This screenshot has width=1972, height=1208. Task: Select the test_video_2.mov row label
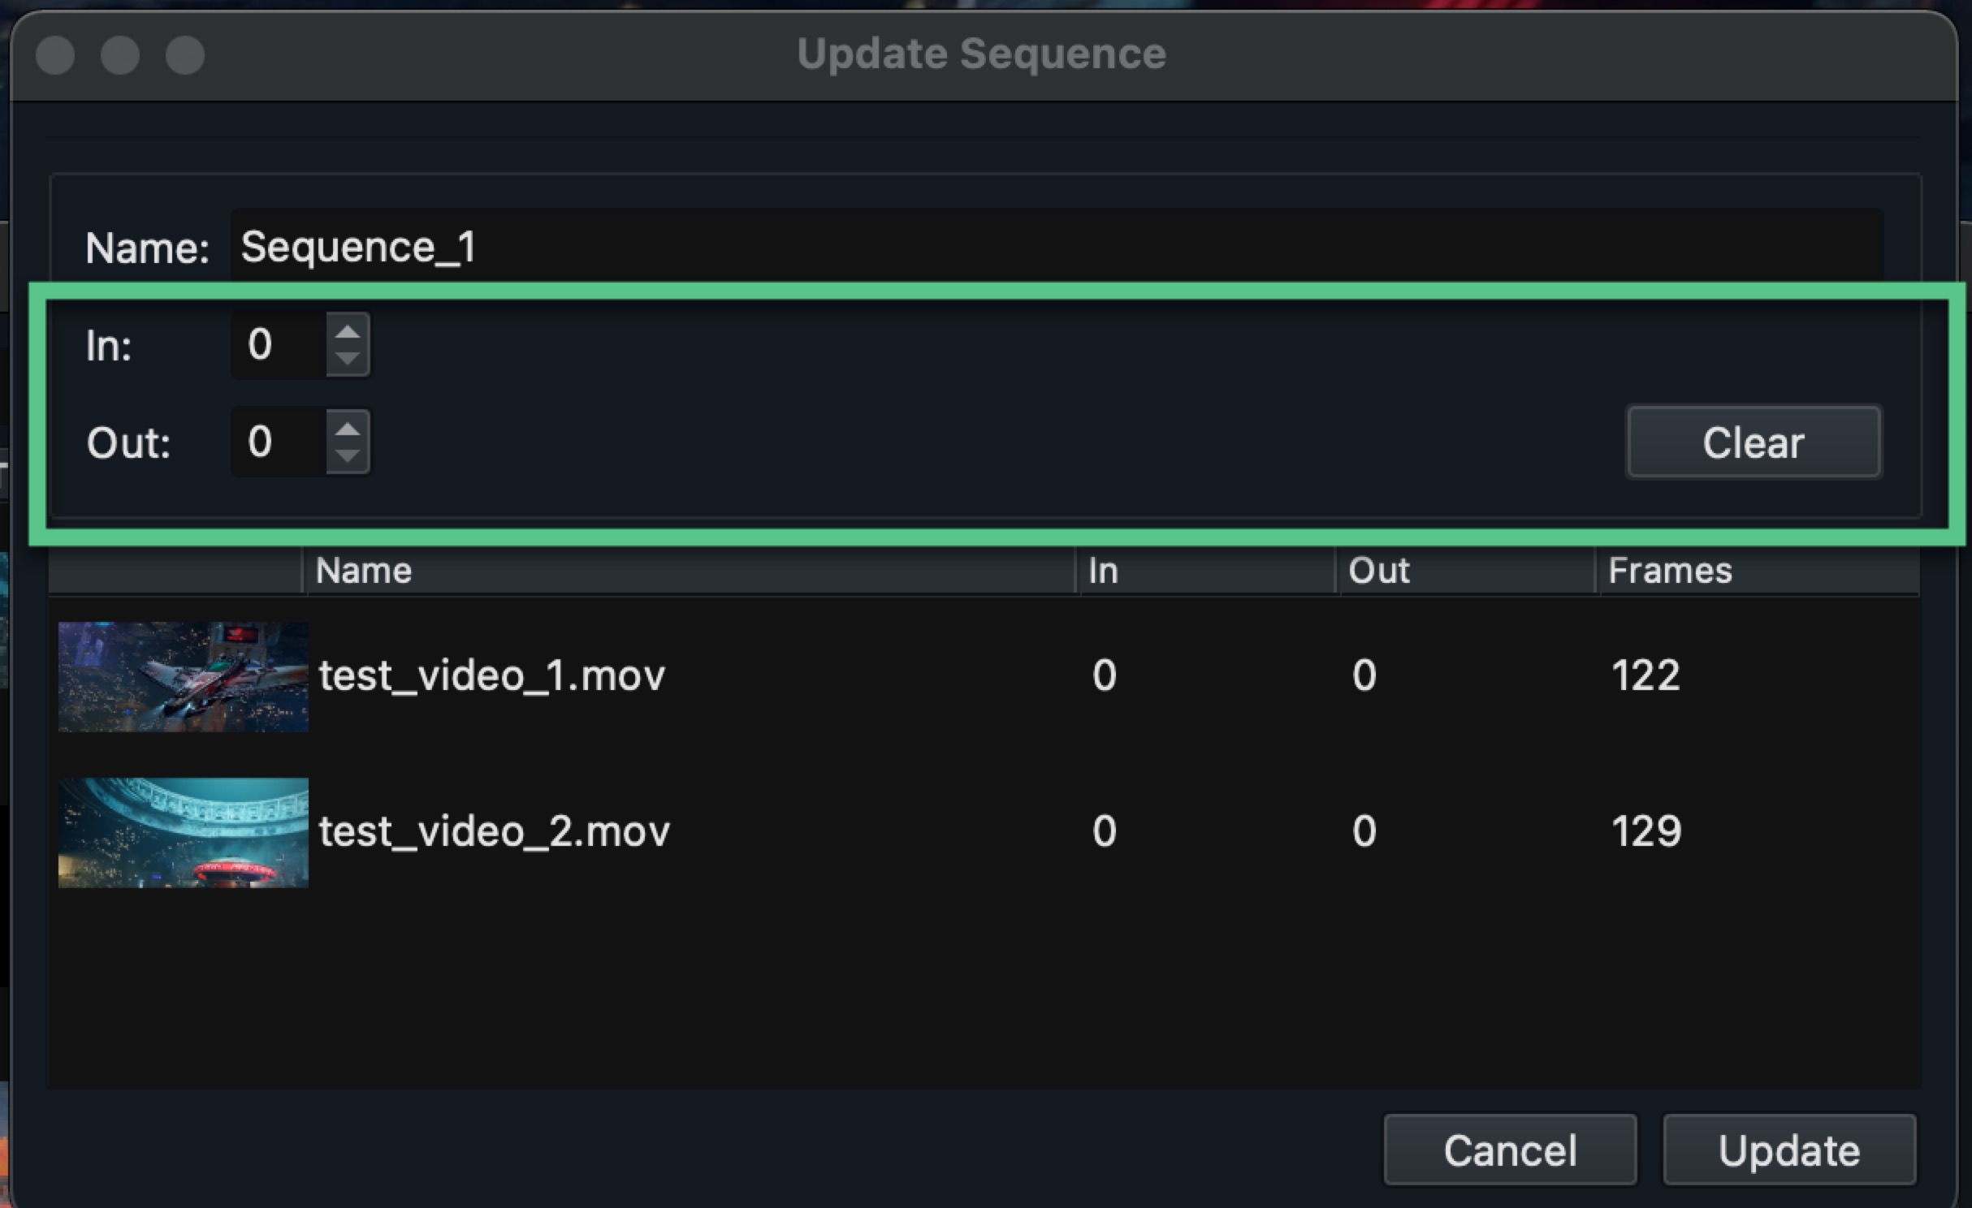point(494,831)
